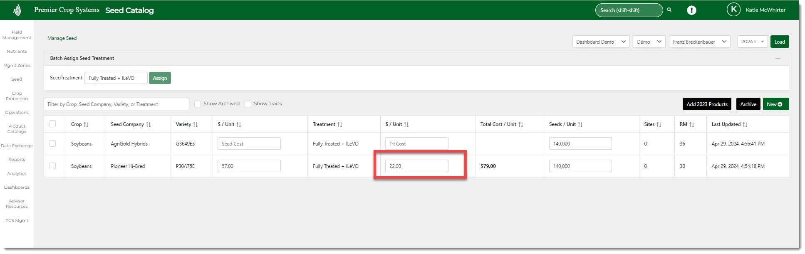Click the search magnifier icon
The width and height of the screenshot is (805, 254).
(669, 10)
